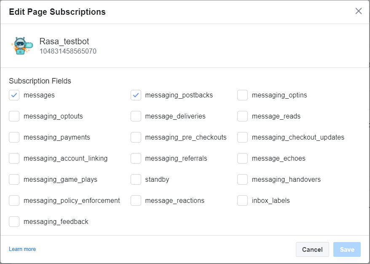Enable the messaging_optins checkbox
The image size is (370, 264).
pos(242,95)
